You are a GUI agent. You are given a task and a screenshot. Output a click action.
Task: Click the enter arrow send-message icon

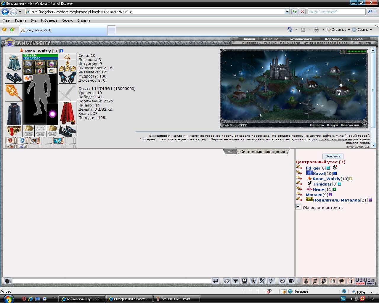click(x=216, y=281)
